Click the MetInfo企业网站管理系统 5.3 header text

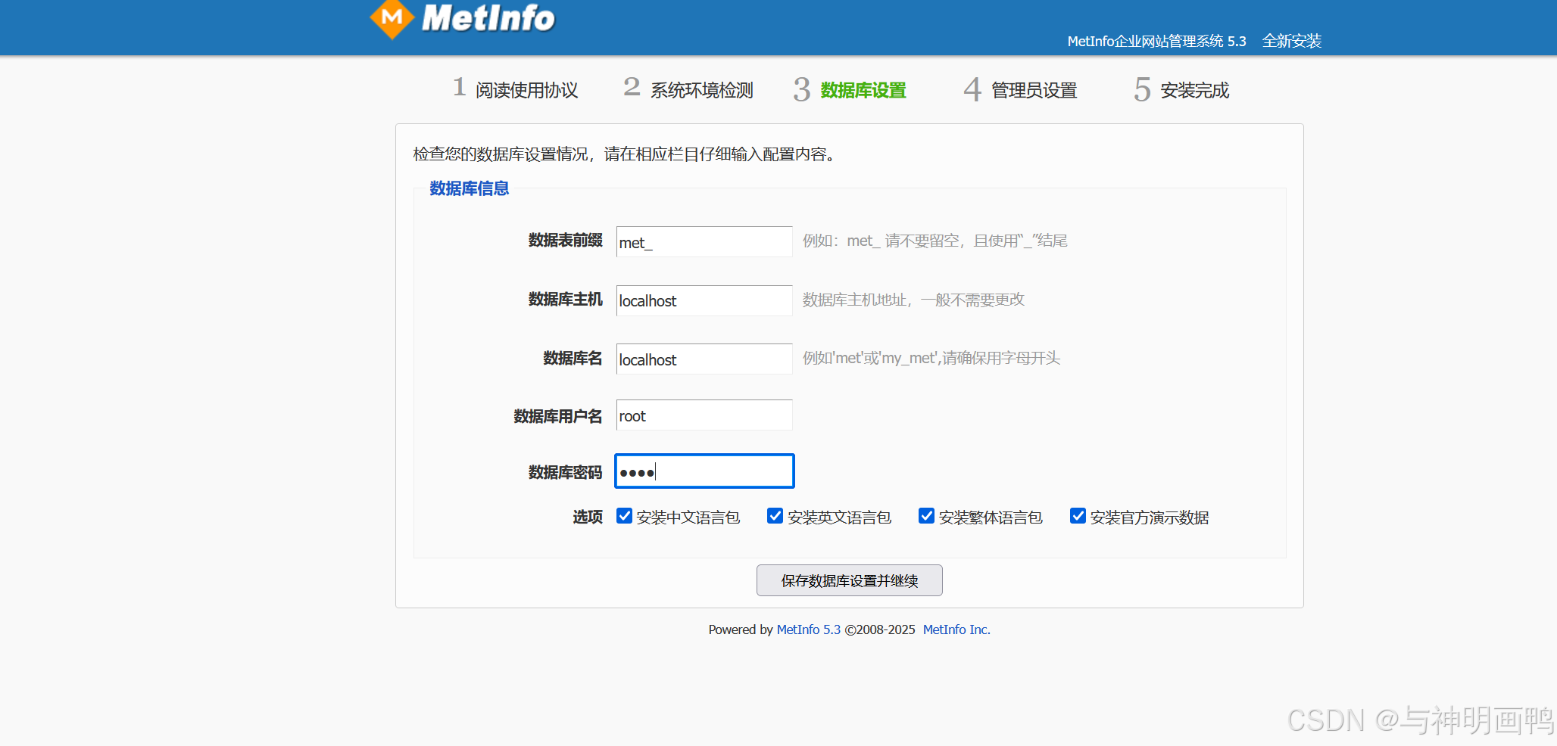coord(1156,41)
